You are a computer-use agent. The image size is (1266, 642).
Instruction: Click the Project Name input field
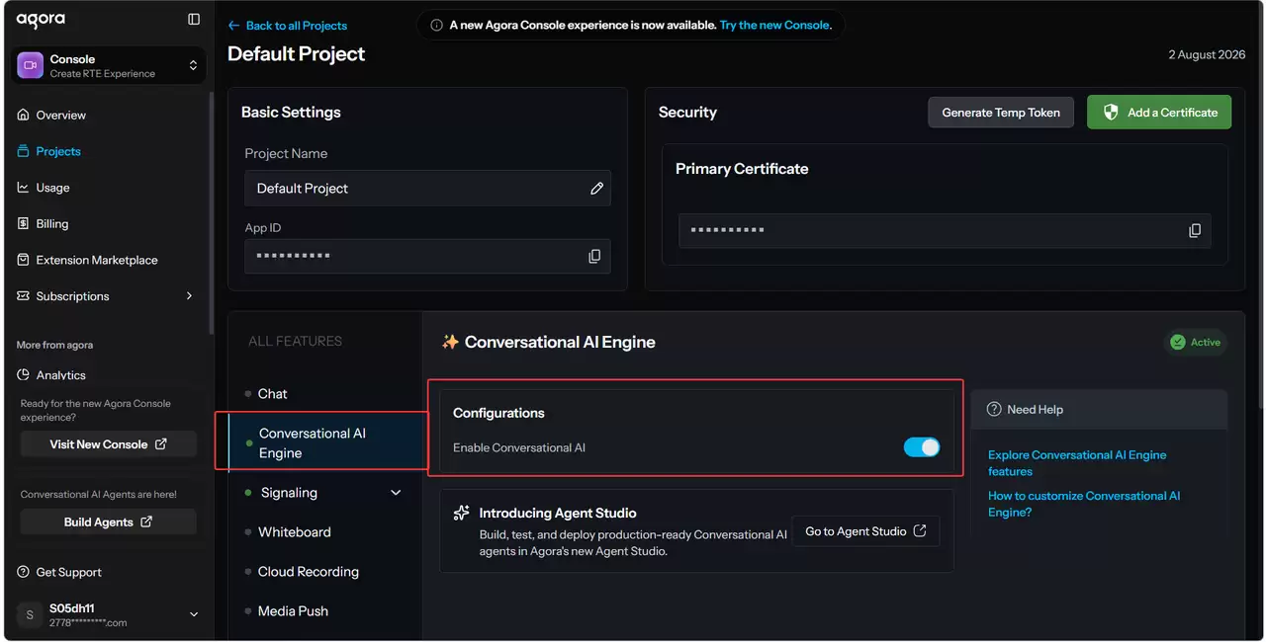click(x=427, y=189)
